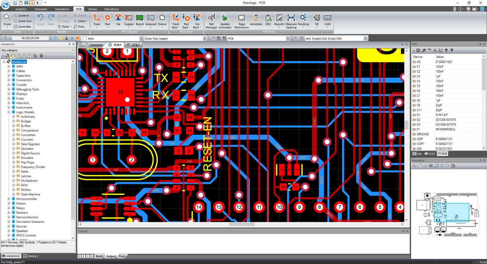Toggle the lock icon in the status toolbar

click(66, 38)
